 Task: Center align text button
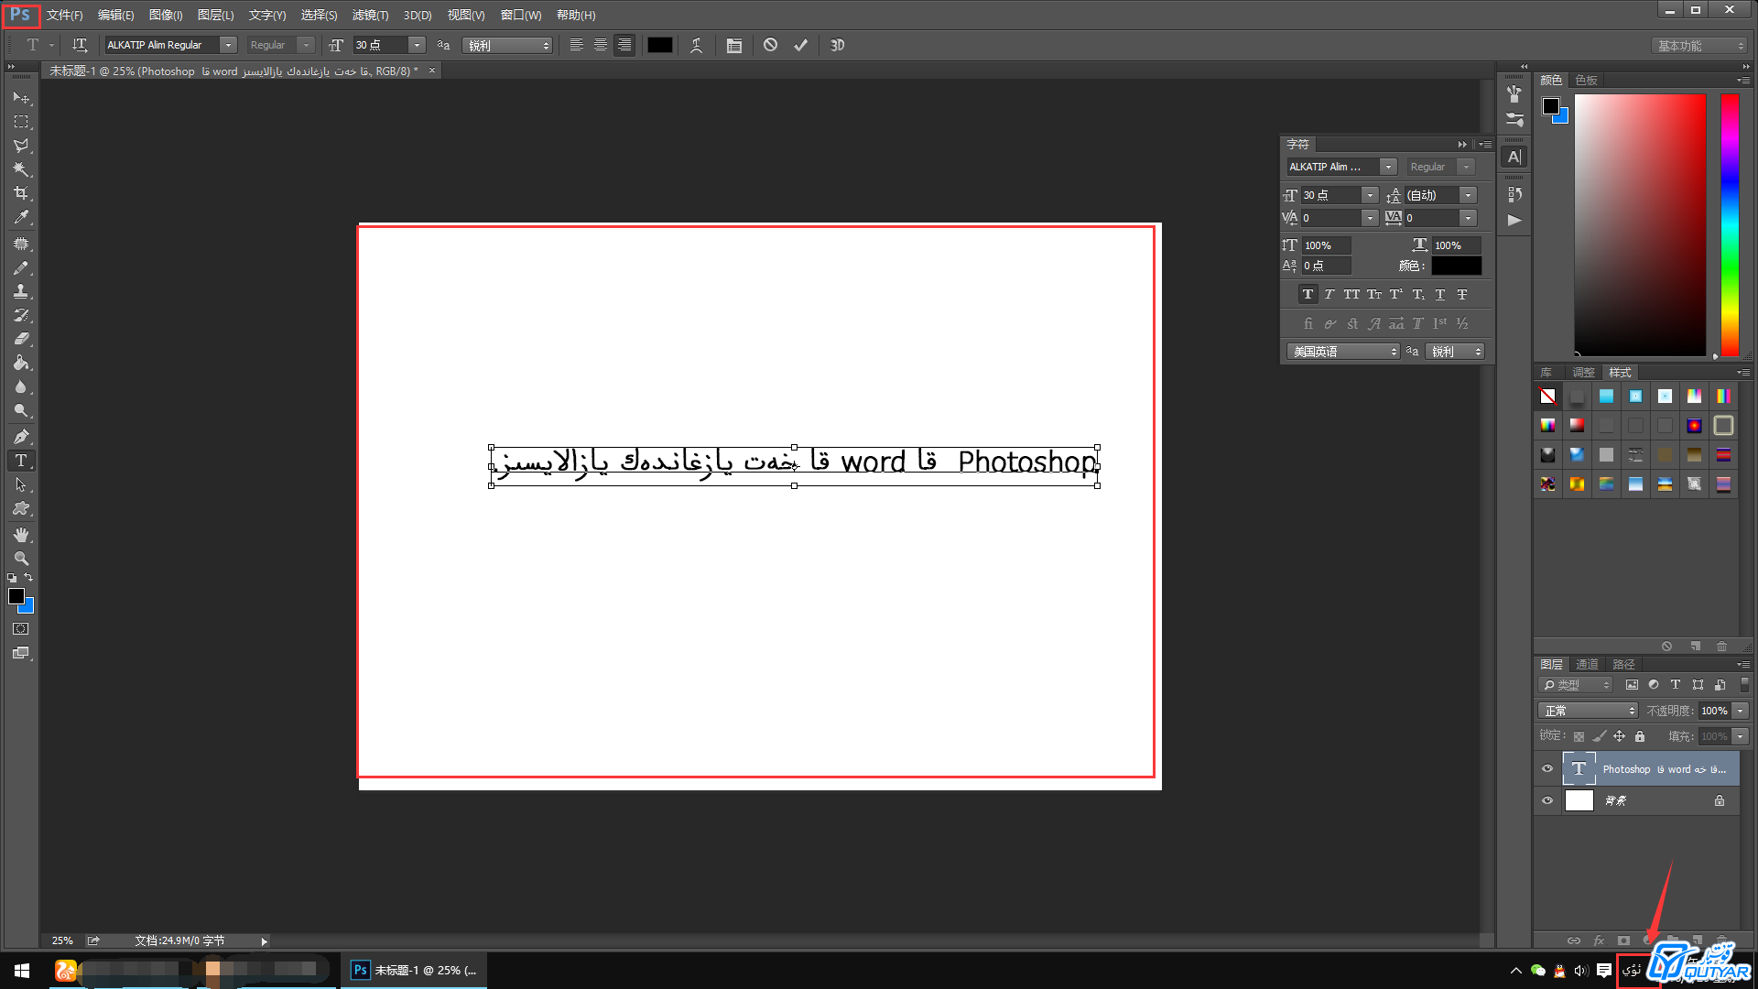[x=601, y=45]
